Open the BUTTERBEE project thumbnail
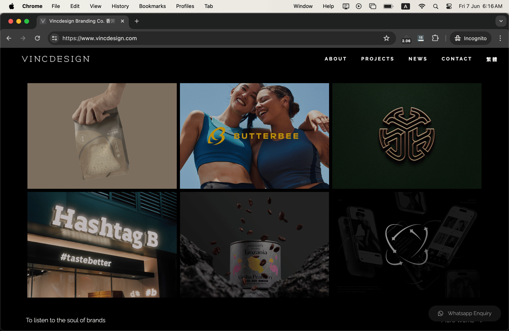The image size is (509, 331). tap(255, 136)
